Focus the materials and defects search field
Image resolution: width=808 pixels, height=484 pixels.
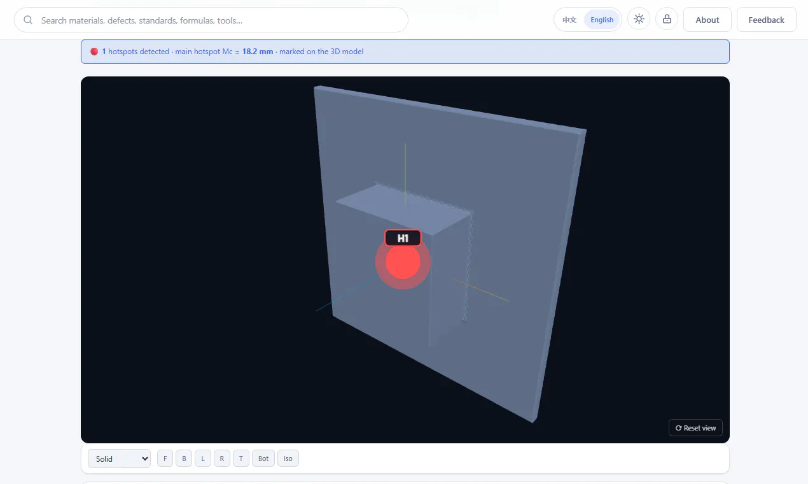211,20
